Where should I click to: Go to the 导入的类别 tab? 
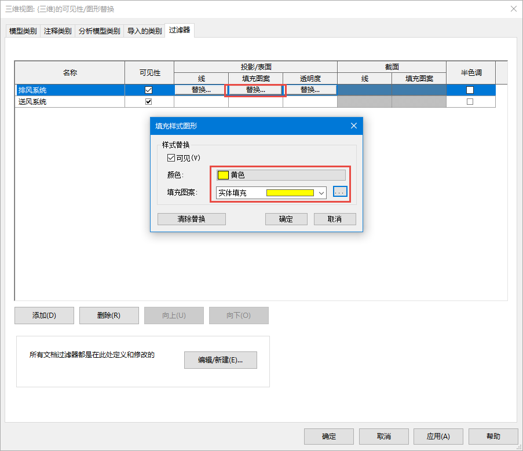(144, 31)
